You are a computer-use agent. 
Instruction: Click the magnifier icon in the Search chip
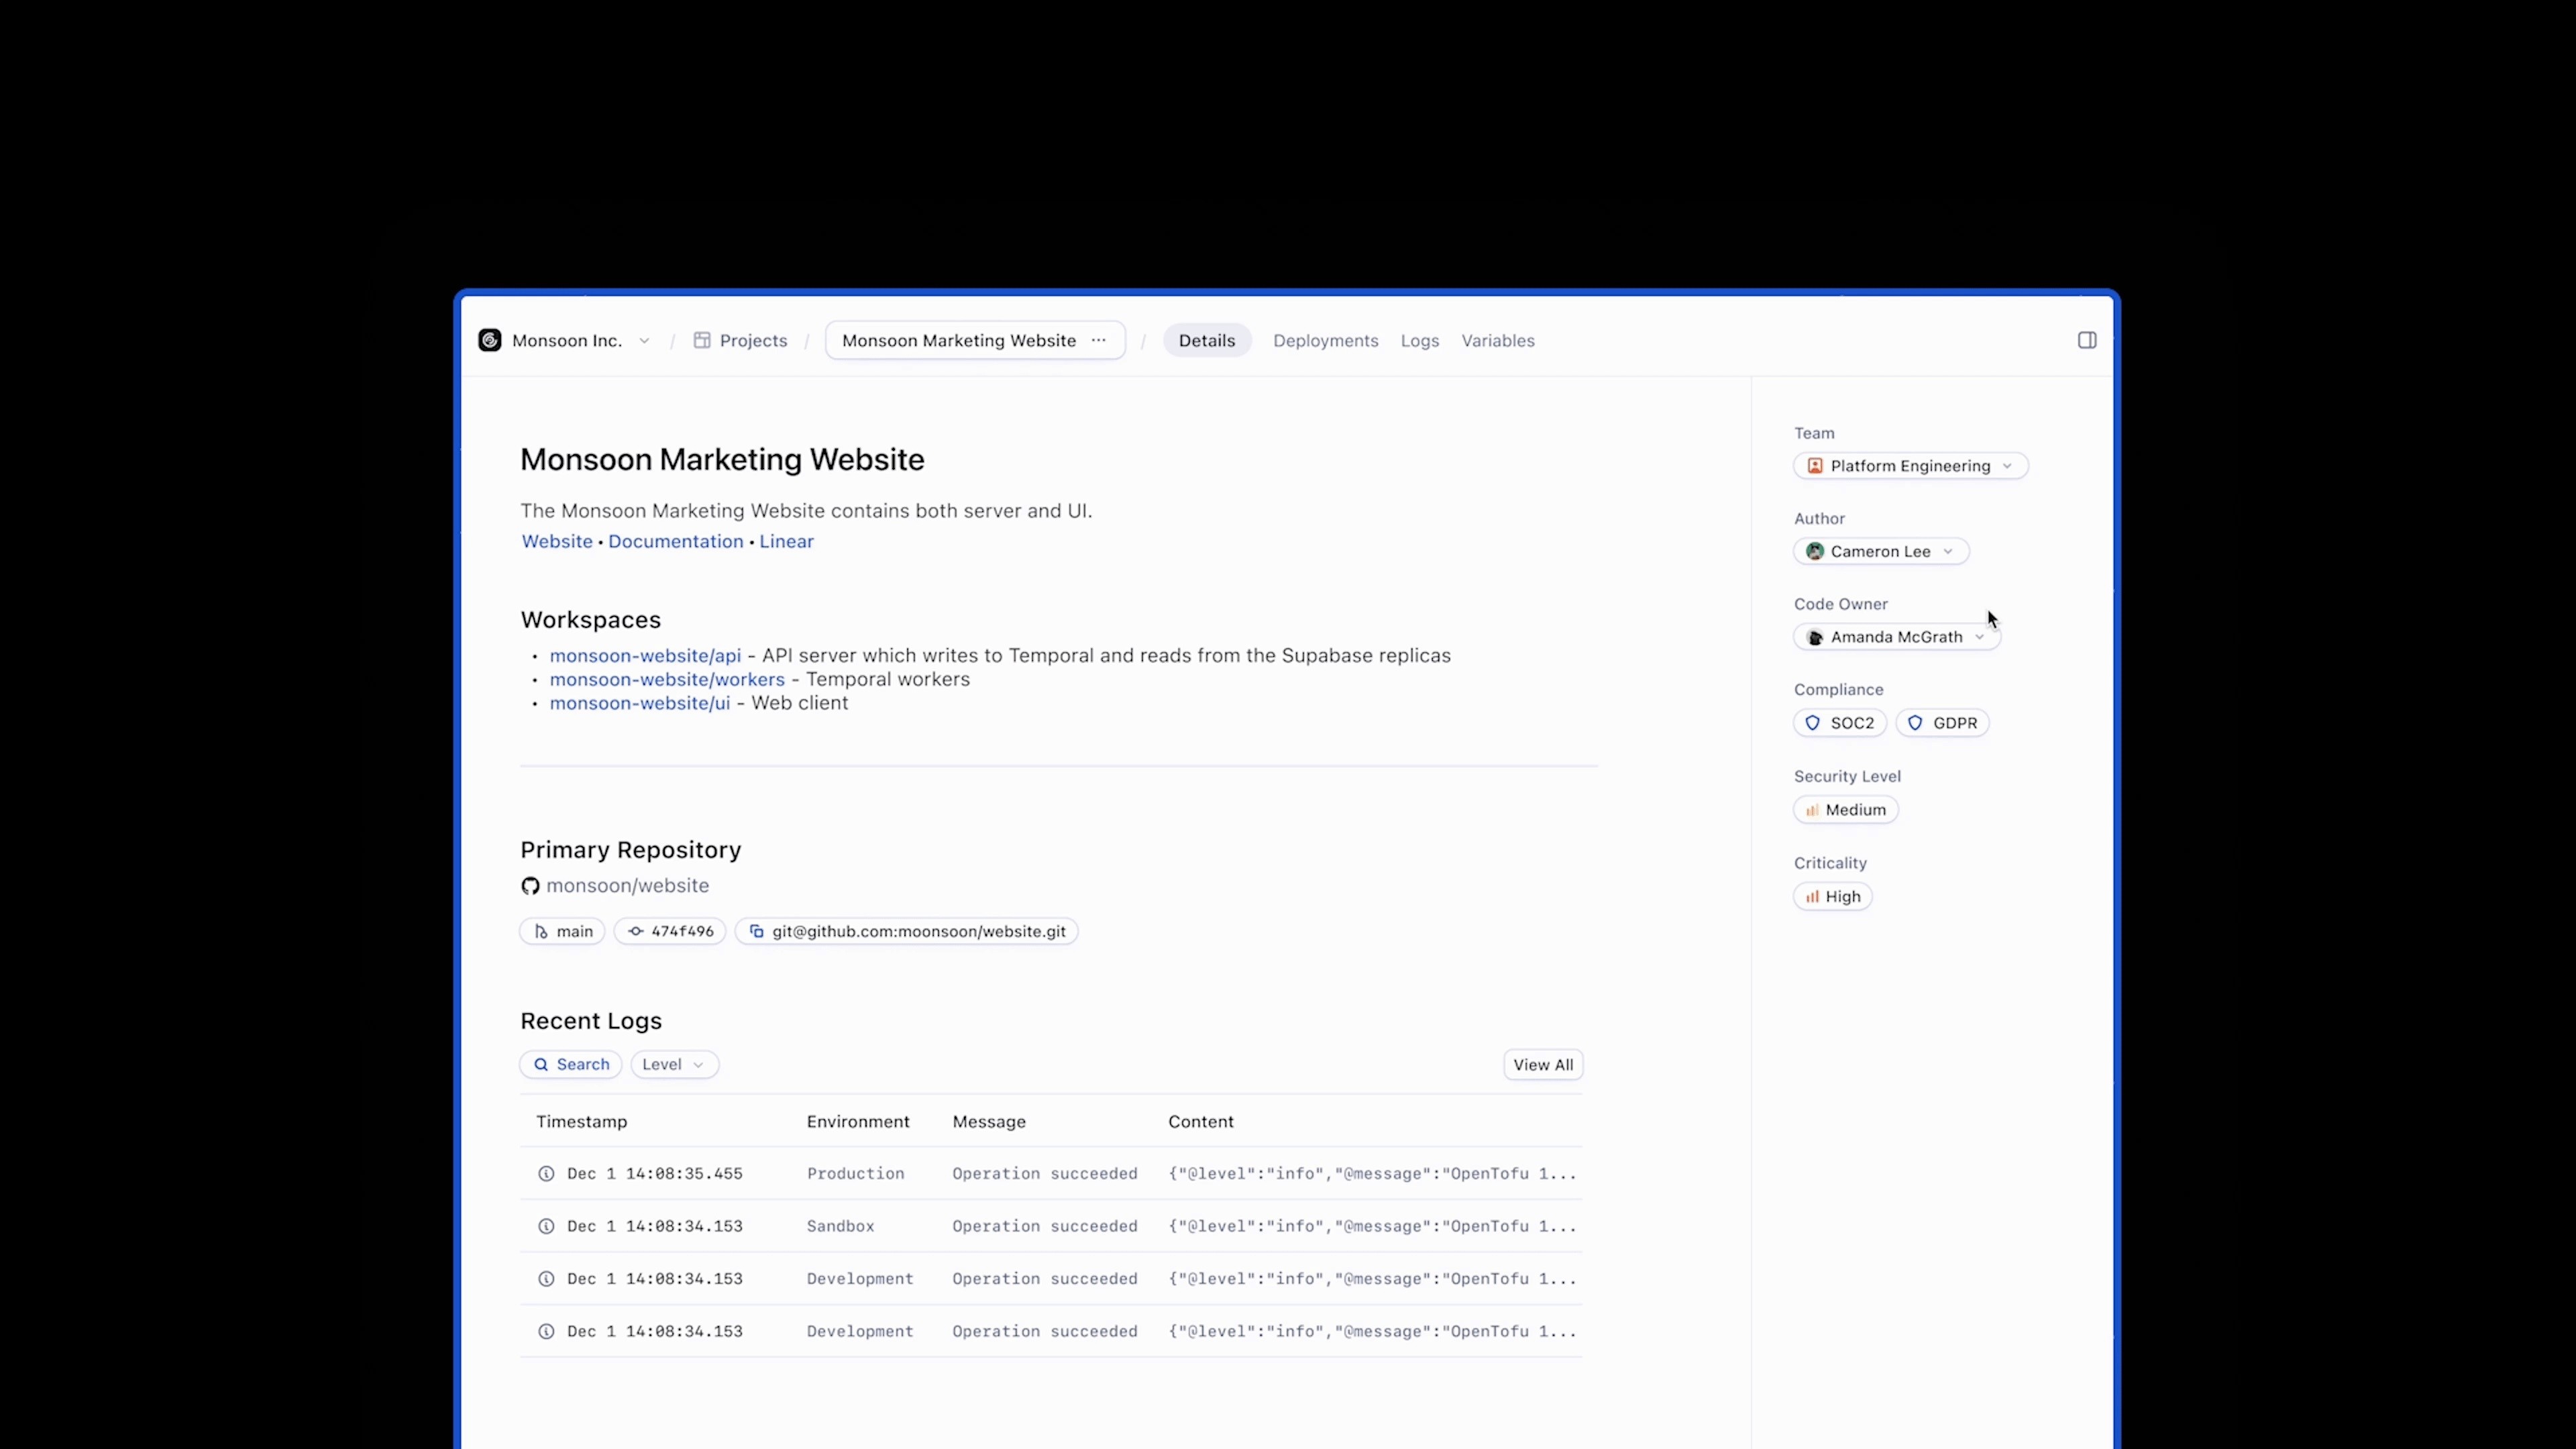tap(541, 1064)
